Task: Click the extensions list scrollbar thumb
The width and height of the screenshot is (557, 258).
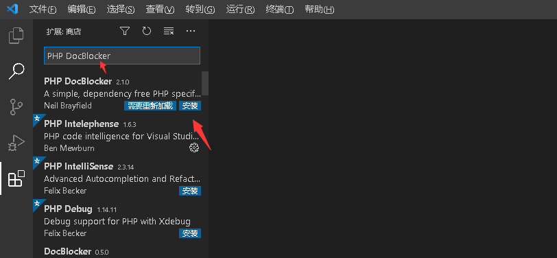Action: coord(205,83)
